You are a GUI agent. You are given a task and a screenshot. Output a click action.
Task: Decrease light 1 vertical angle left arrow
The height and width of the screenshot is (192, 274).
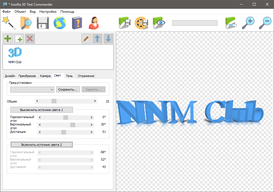click(40, 125)
